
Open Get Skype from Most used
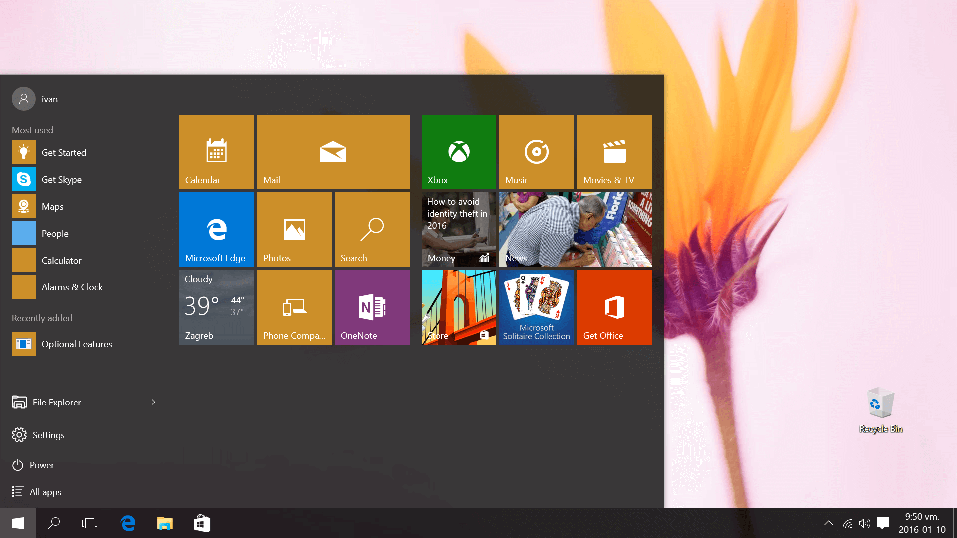coord(85,179)
